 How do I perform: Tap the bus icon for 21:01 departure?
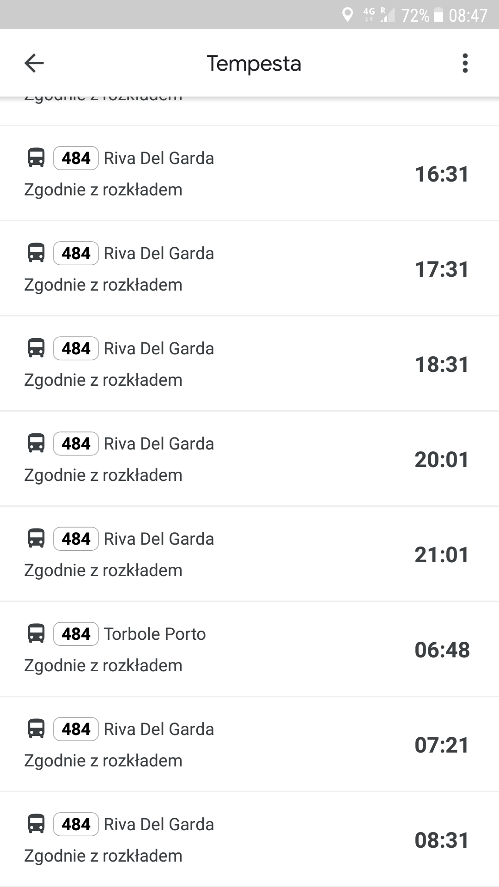(x=37, y=538)
